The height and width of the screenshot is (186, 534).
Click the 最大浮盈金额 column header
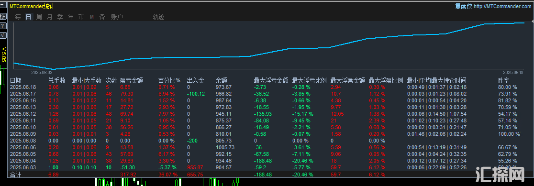[x=348, y=81]
